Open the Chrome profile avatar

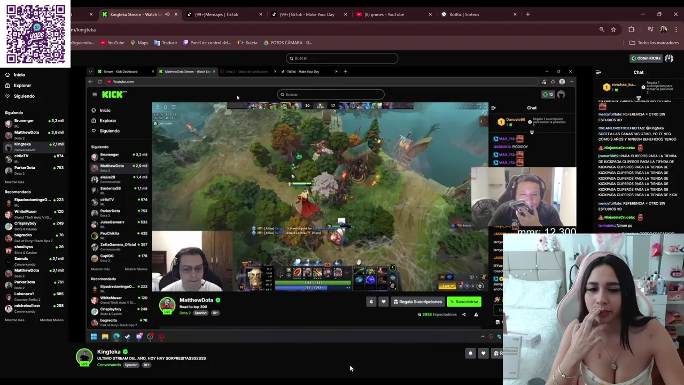pos(663,29)
